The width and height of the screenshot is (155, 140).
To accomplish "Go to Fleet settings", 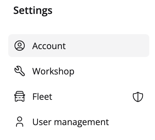I will click(79, 96).
